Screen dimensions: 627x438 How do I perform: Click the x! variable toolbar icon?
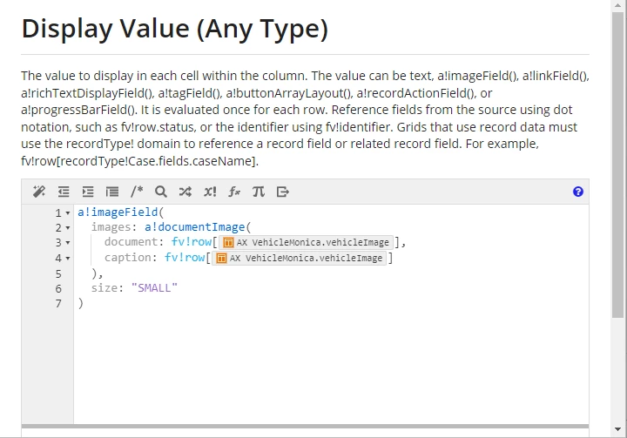click(x=210, y=192)
